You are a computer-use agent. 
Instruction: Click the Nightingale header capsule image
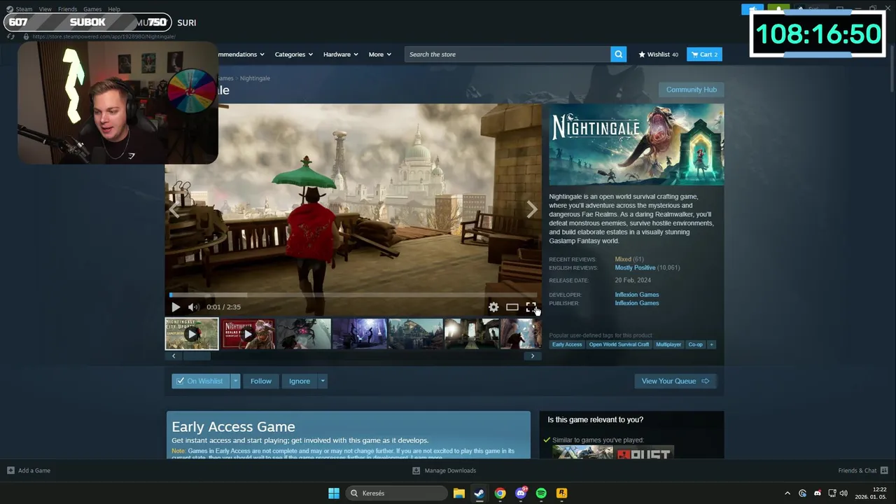636,145
